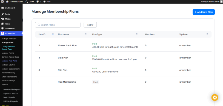Screen dimensions: 223x106
Task: Open the comments bubble icon in admin bar
Action: tap(38, 2)
